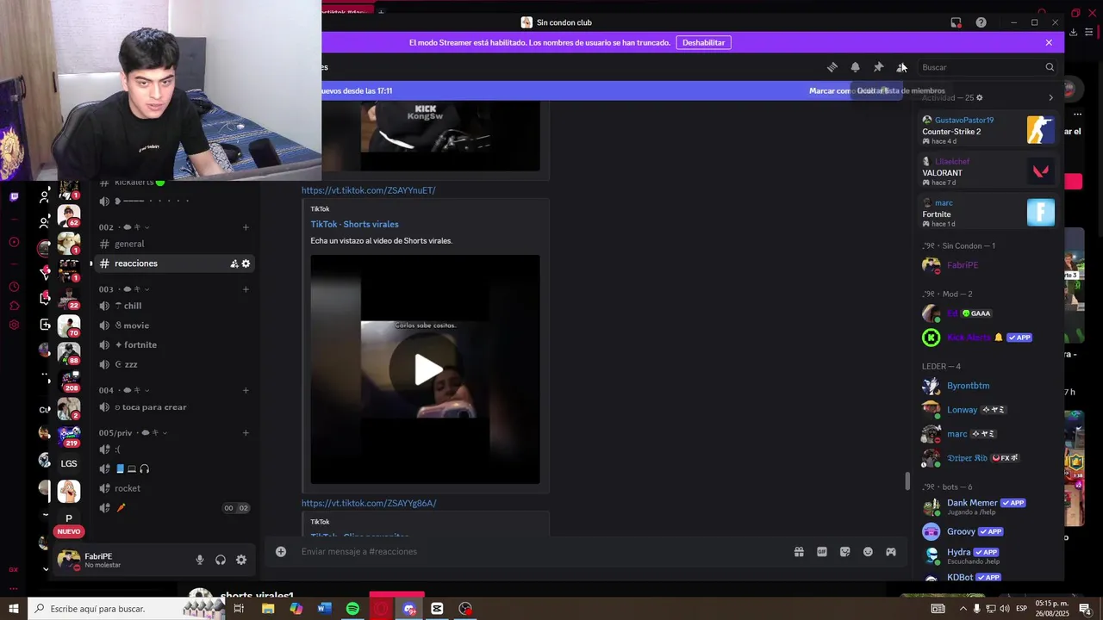
Task: Open Spotify from the Windows taskbar
Action: point(352,609)
